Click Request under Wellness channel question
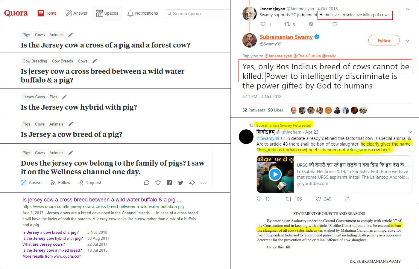This screenshot has height=269, width=419. [x=89, y=183]
